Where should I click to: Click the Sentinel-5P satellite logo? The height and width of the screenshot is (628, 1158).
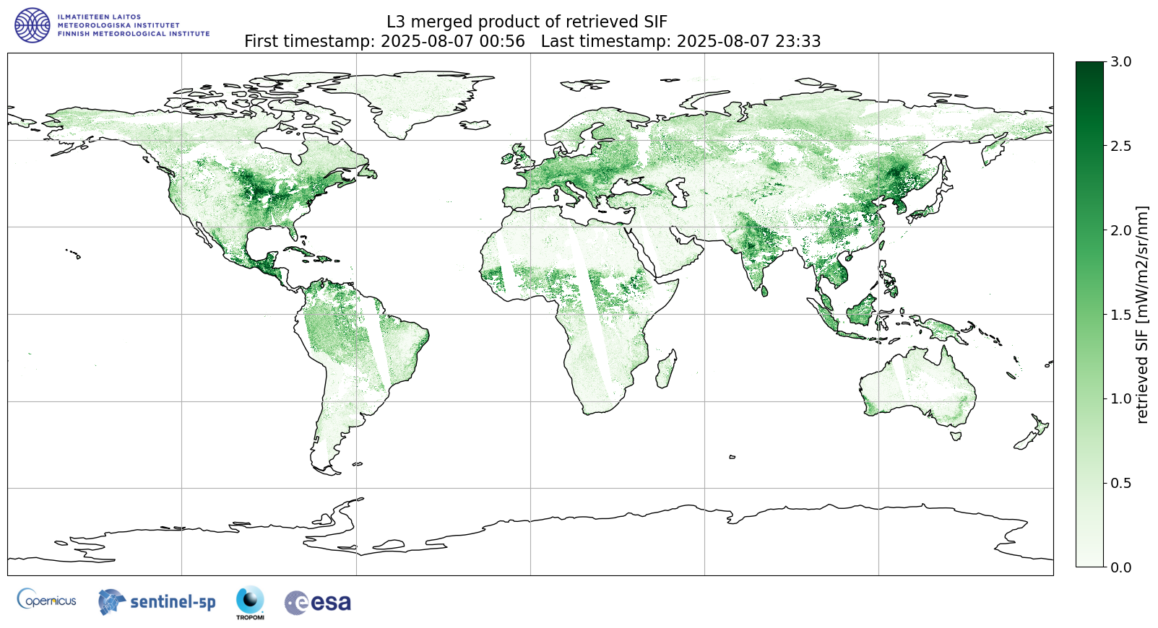(x=157, y=601)
